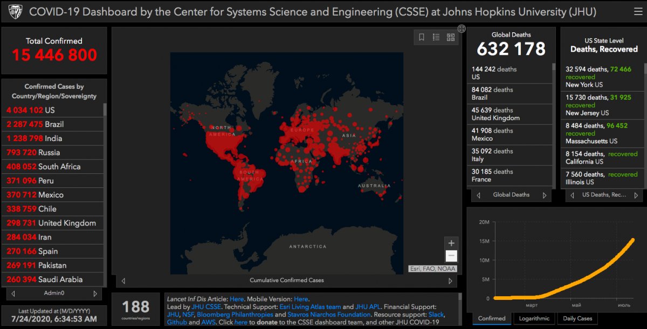Select India in confirmed cases list
Image resolution: width=647 pixels, height=329 pixels.
coord(53,138)
